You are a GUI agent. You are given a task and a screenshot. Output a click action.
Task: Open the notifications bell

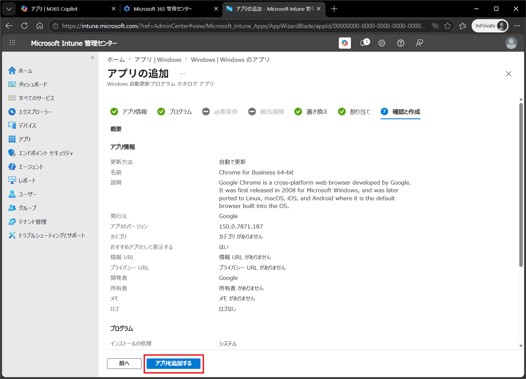click(364, 43)
